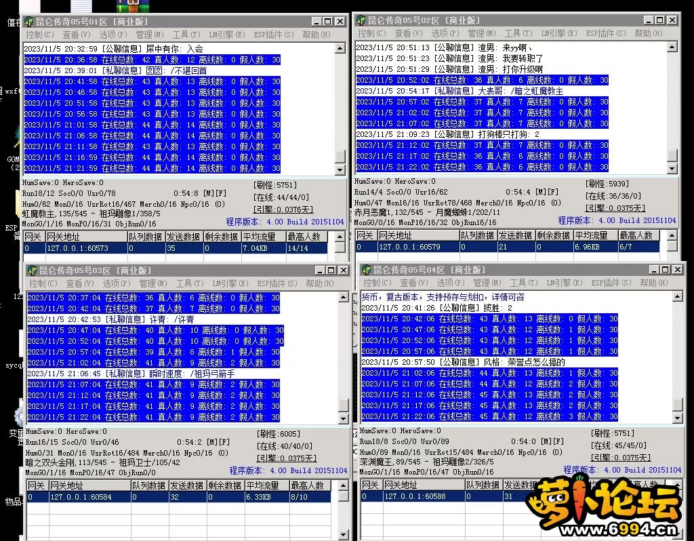
Task: Click the 7.04KB average traffic cell
Action: [x=264, y=248]
